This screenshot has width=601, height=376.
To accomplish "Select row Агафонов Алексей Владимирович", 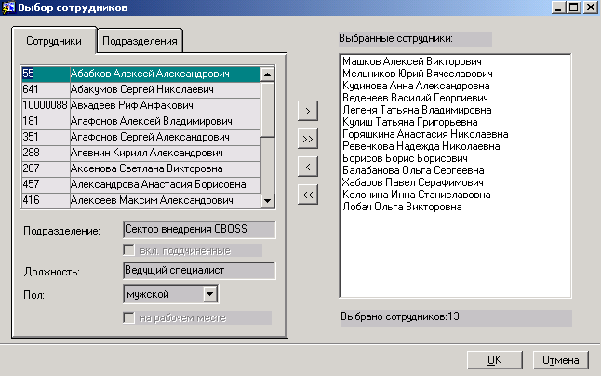I will coord(141,121).
